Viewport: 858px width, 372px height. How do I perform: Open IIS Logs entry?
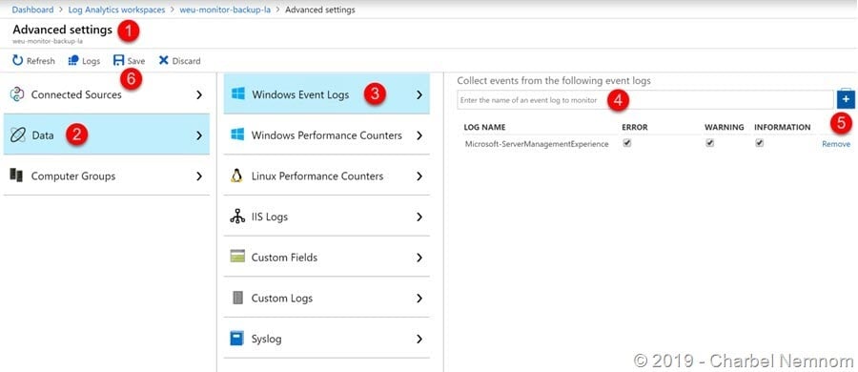pos(327,217)
